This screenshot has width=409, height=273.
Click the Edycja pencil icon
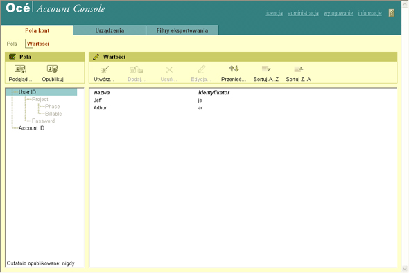click(201, 69)
